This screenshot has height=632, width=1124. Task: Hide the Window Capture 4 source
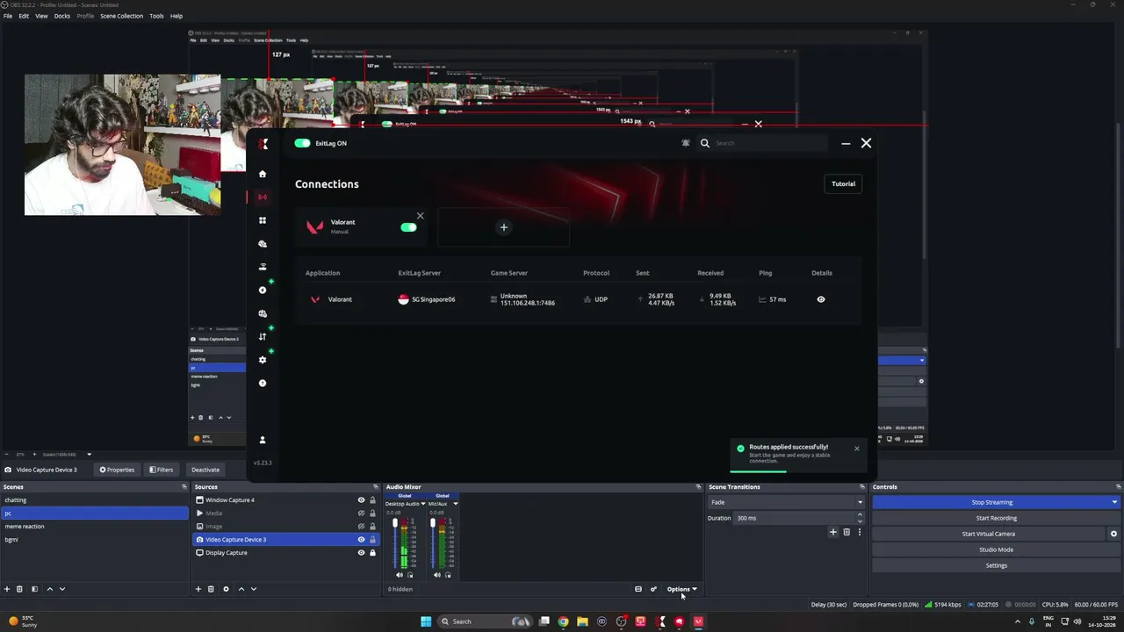(x=361, y=500)
